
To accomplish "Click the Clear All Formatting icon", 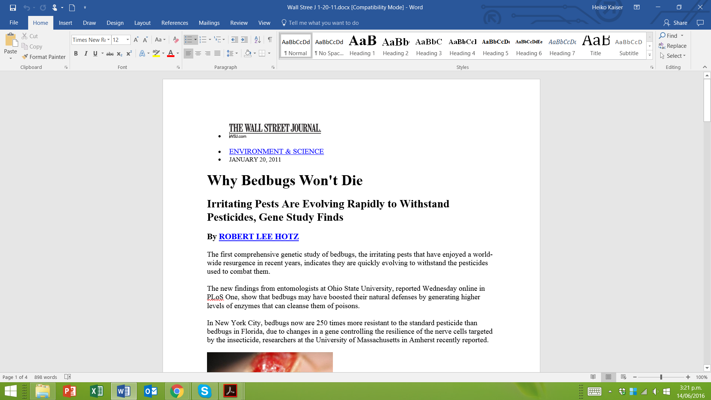I will [x=176, y=40].
